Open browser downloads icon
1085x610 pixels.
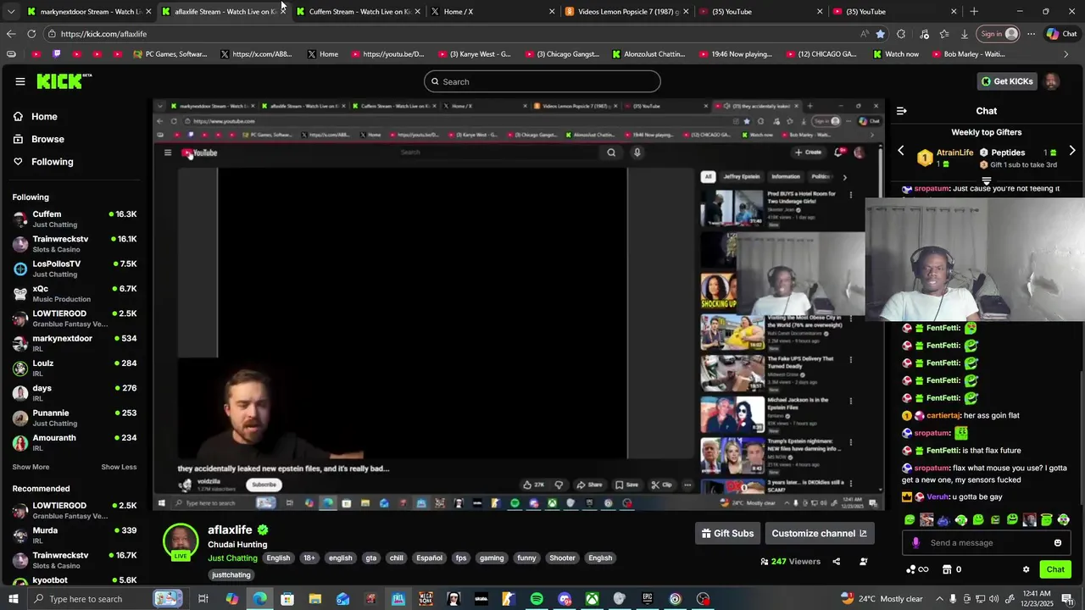click(x=965, y=34)
